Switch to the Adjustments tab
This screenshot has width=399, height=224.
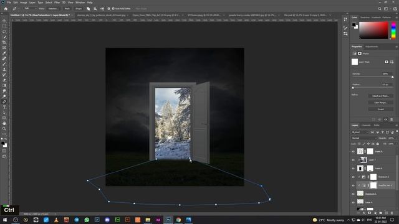(x=372, y=47)
